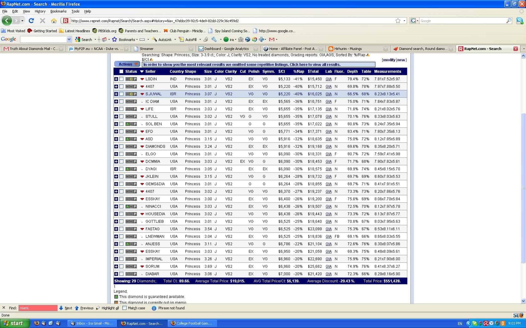Click the Gmail icon in Google toolbar
This screenshot has height=328, width=526.
272,39
